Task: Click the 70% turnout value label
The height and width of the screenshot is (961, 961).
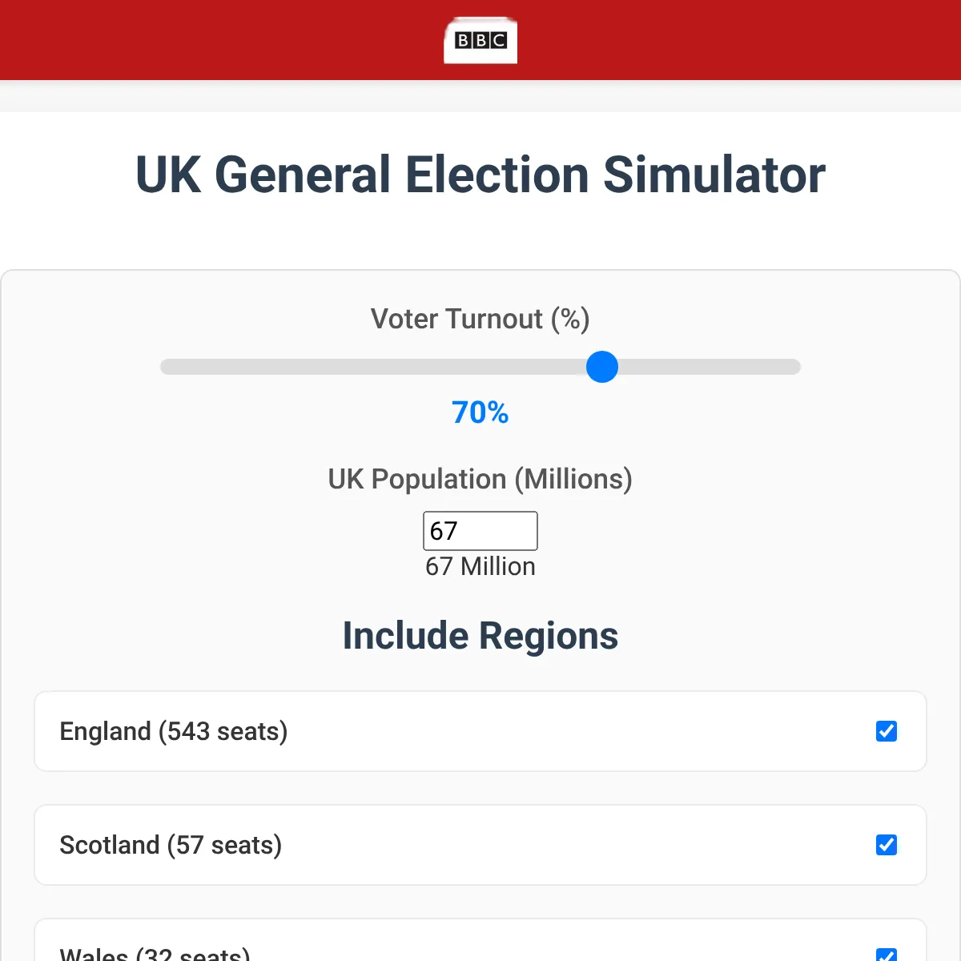Action: click(480, 413)
